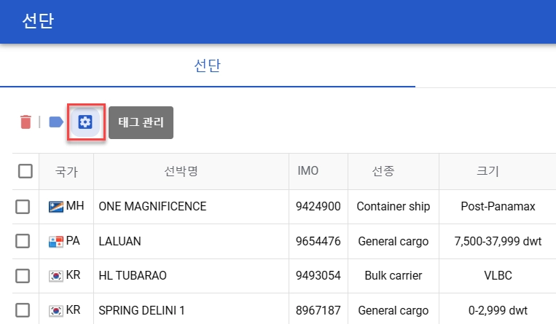Image resolution: width=556 pixels, height=324 pixels.
Task: Click the blue tag label icon
Action: point(56,122)
